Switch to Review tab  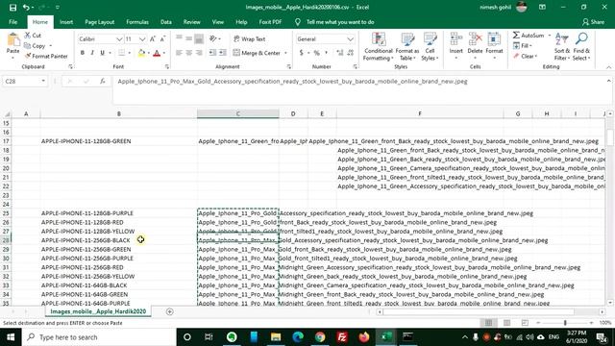click(x=192, y=22)
